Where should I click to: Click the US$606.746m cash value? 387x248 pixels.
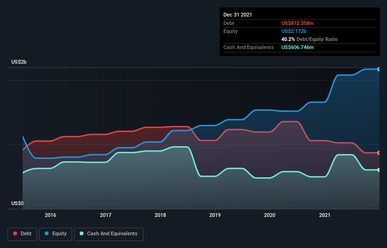[x=297, y=47]
